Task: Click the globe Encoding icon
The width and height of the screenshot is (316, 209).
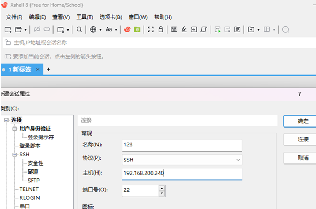Action: (93, 29)
